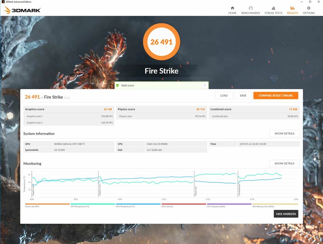Click the green valid score checkmark
The height and width of the screenshot is (244, 323).
coord(117,85)
